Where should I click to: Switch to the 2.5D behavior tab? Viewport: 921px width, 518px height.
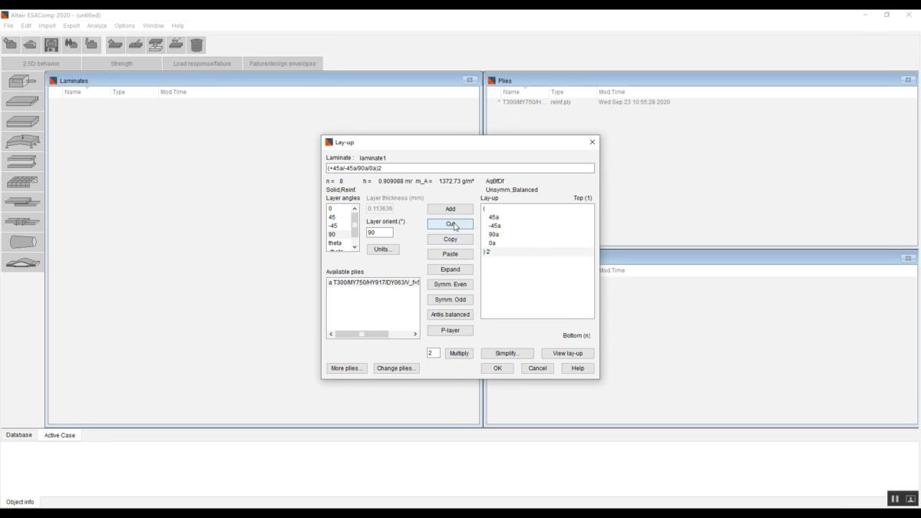(41, 64)
